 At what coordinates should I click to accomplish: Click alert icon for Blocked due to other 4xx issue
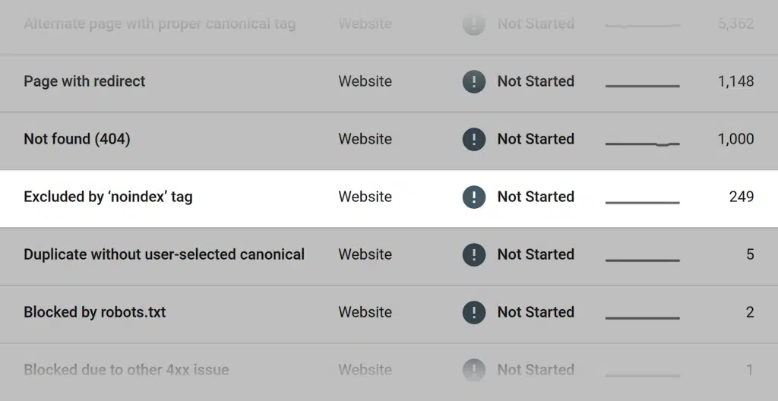474,370
